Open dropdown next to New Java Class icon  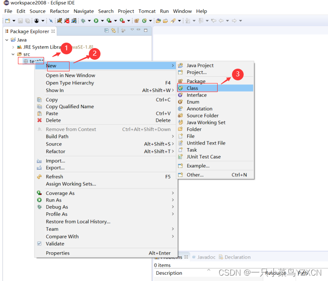click(150, 21)
